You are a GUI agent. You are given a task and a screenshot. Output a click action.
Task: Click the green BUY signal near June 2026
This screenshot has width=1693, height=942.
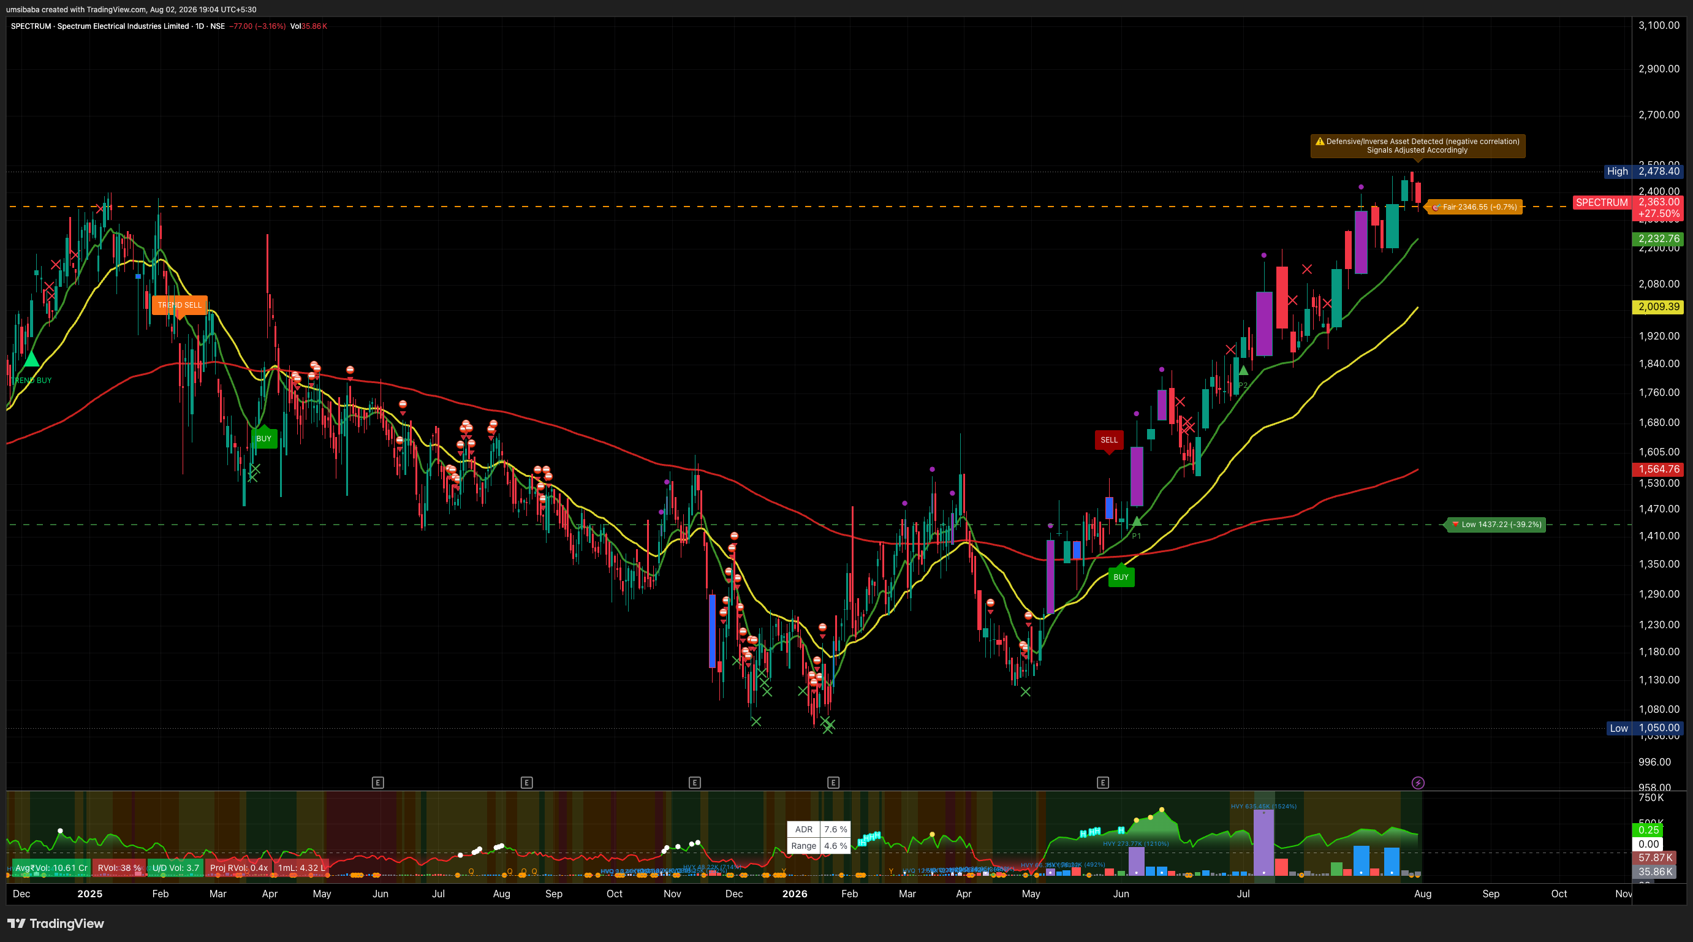1121,577
